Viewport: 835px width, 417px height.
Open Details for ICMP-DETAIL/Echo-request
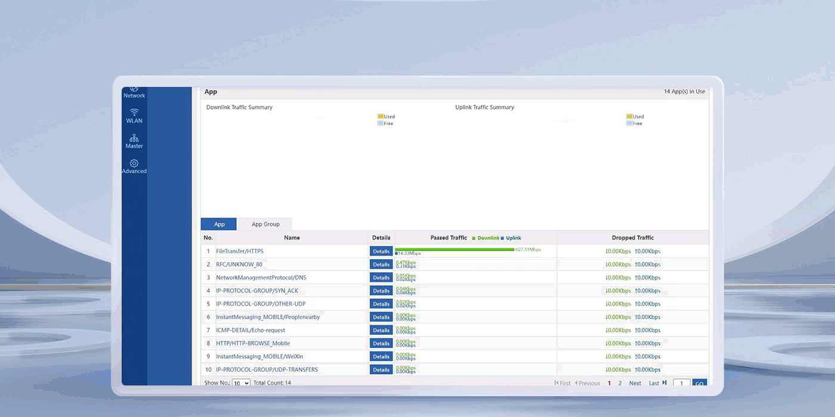click(381, 330)
